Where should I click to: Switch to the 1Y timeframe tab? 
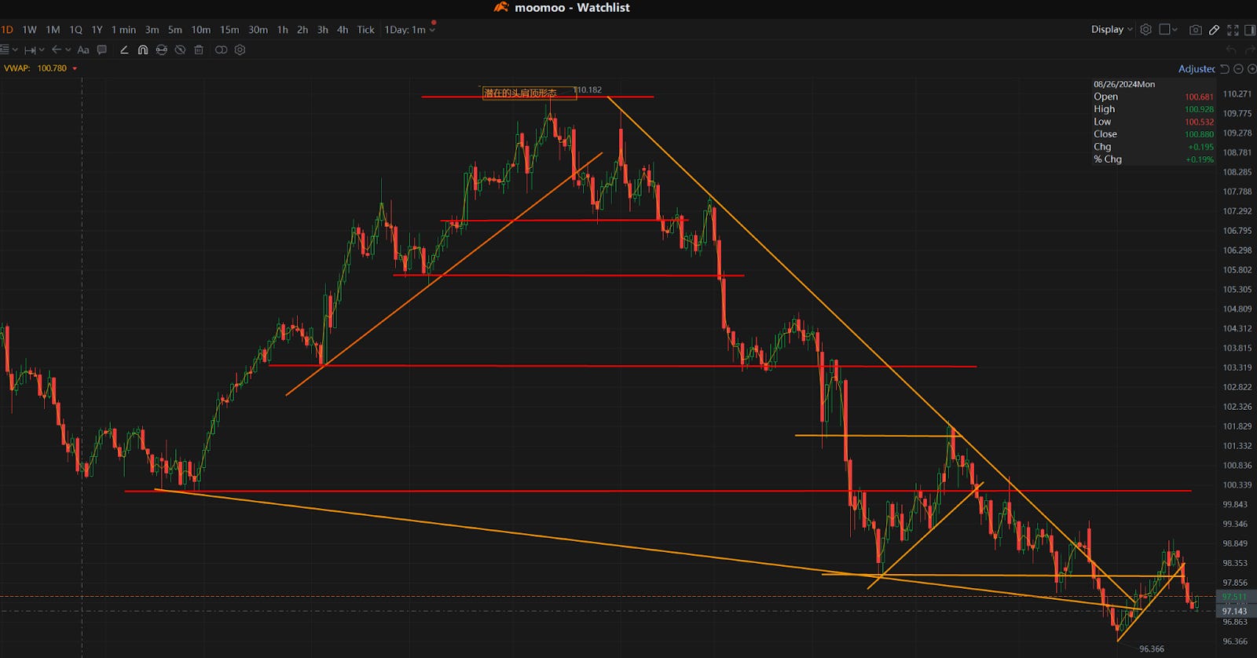pyautogui.click(x=97, y=30)
